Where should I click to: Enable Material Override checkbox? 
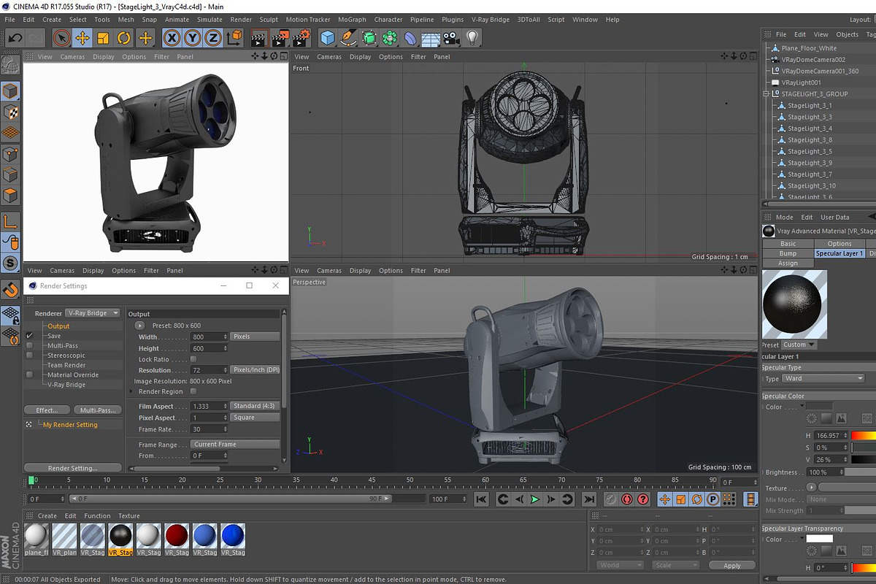[30, 374]
